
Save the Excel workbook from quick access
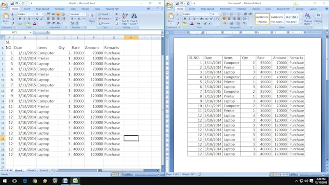tap(12, 3)
